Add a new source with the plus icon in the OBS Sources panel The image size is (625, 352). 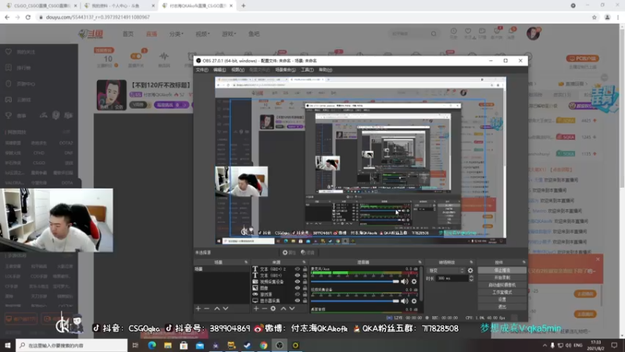[x=256, y=308]
